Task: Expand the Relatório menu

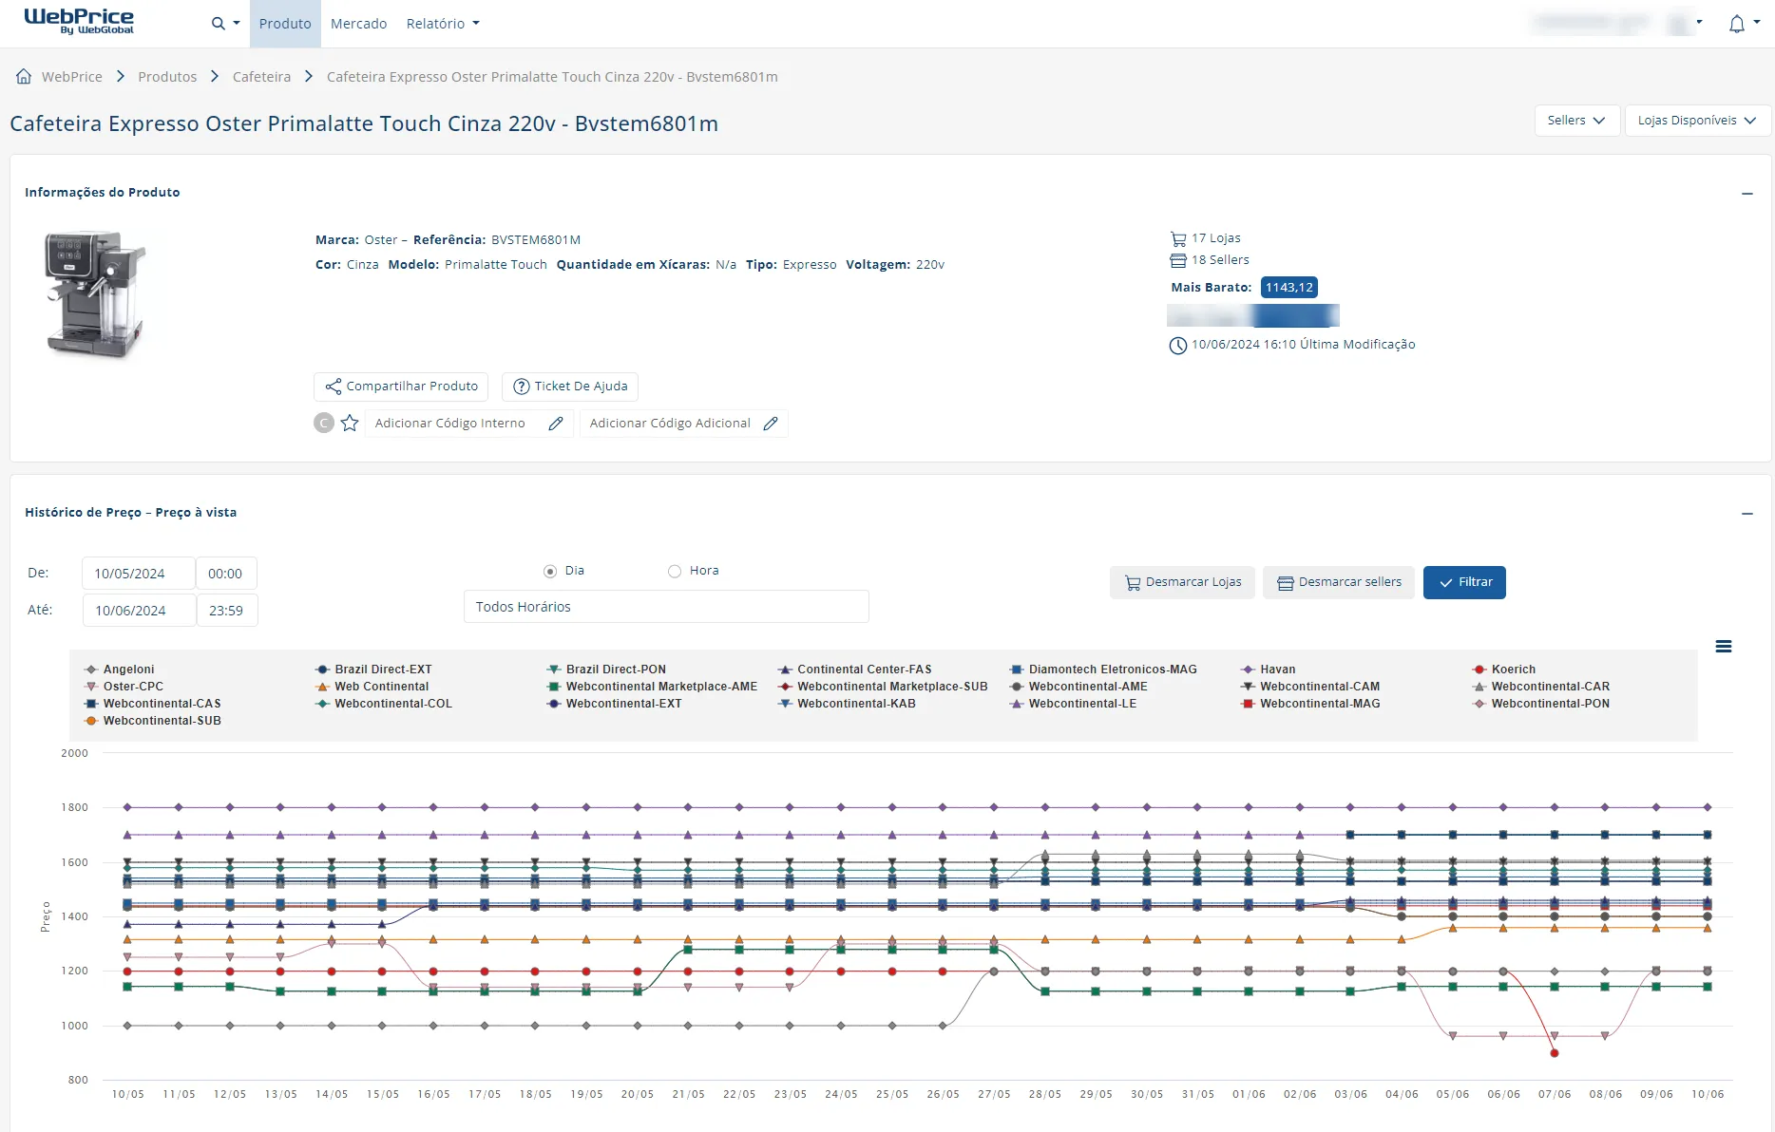Action: click(x=443, y=24)
